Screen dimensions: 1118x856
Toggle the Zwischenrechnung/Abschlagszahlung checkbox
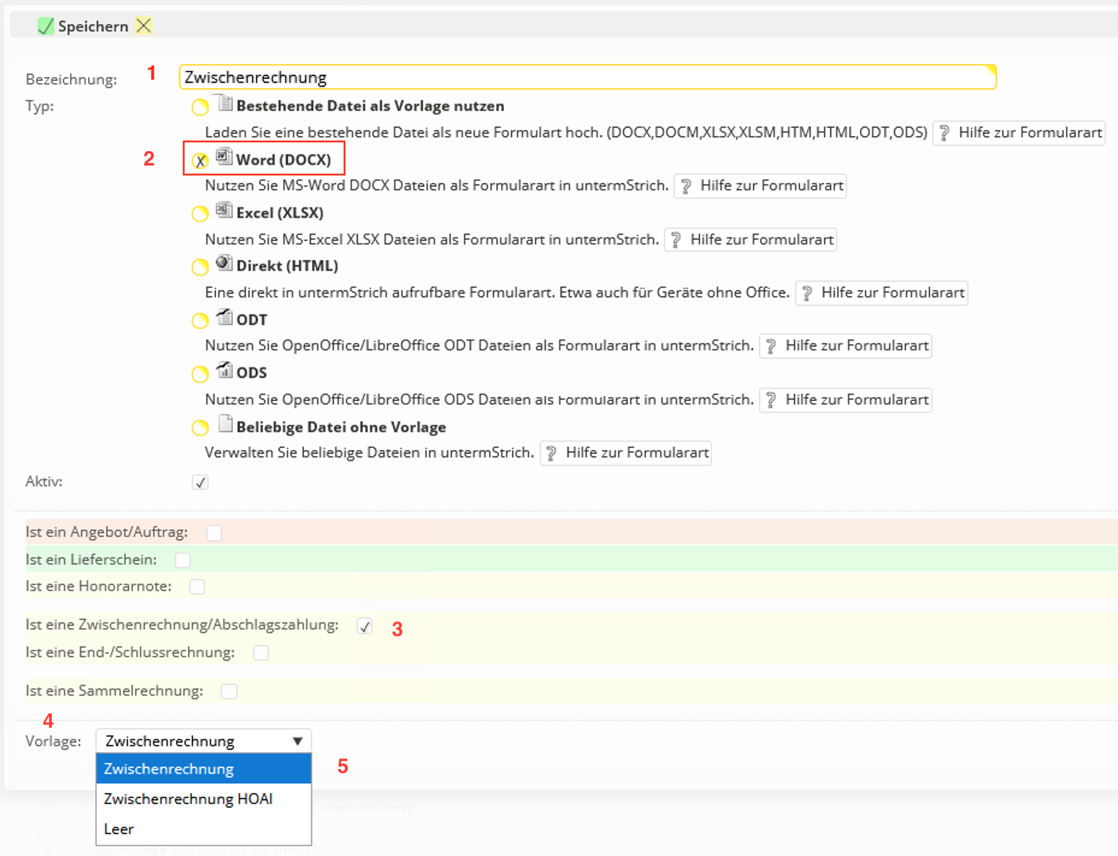[364, 626]
